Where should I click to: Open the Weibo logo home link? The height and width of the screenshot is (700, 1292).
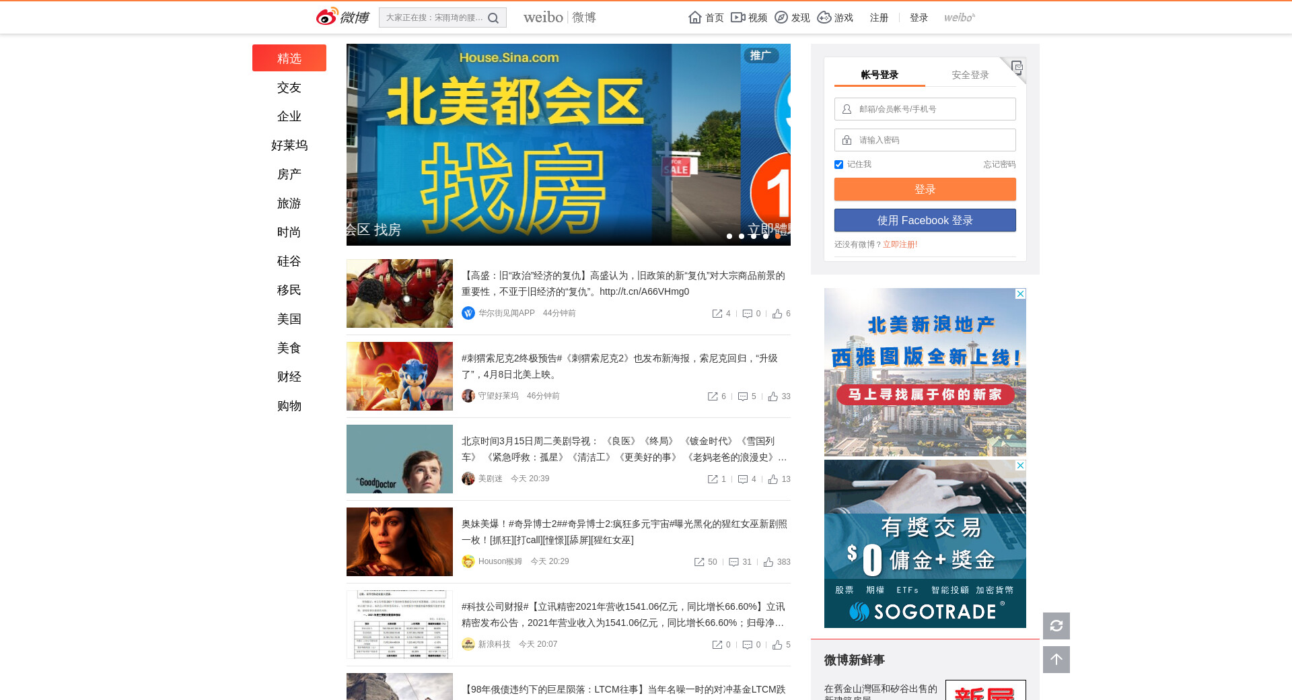[x=343, y=17]
